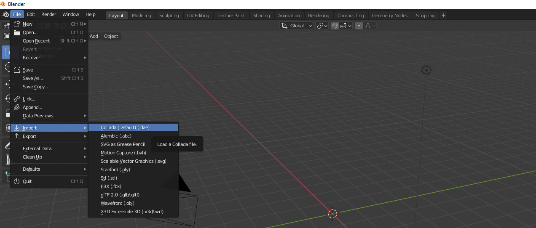Open the Blender logo application menu
Screen dimensions: 536x228
(5, 14)
